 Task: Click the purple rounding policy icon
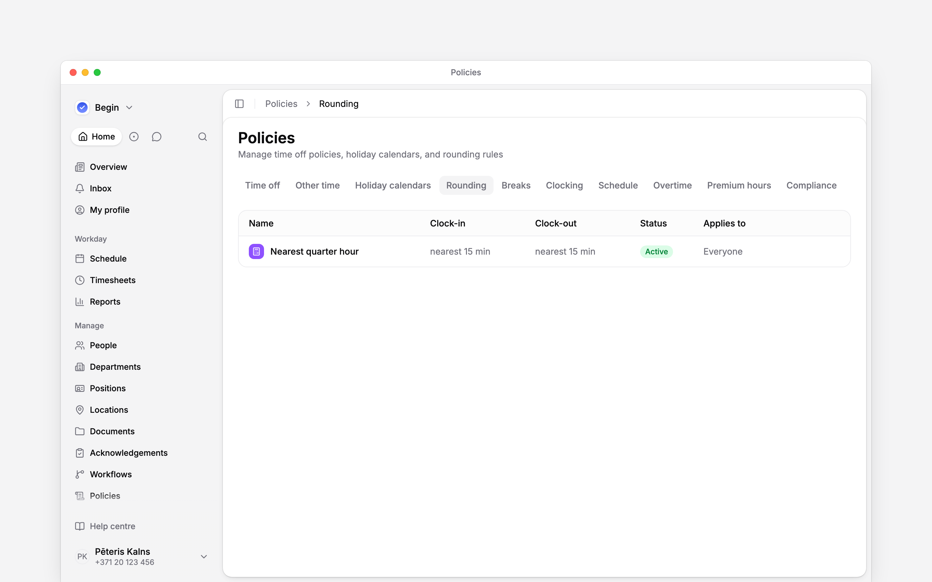tap(256, 251)
